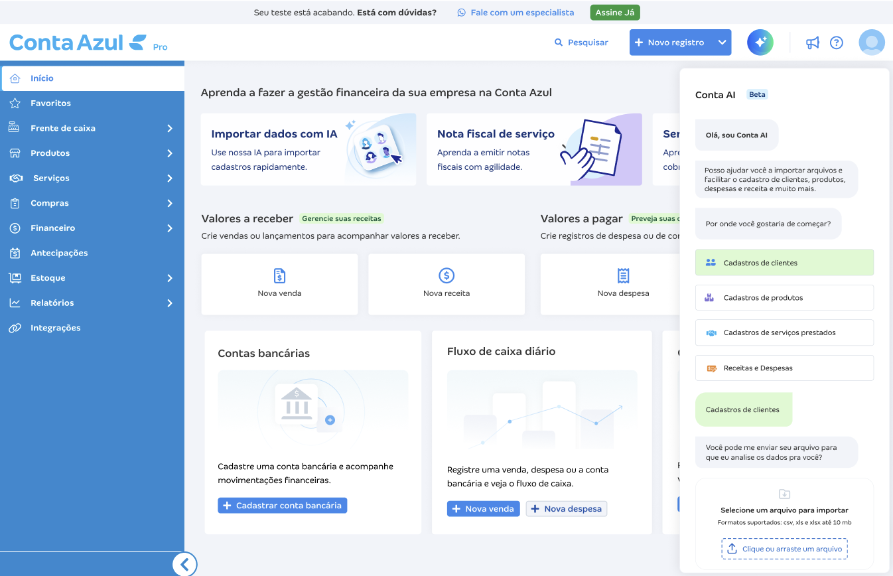Click the Integrações link icon
Image resolution: width=893 pixels, height=576 pixels.
point(15,328)
